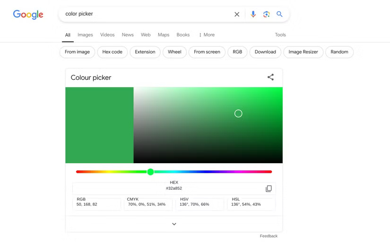Share the colour picker via share icon

[270, 77]
